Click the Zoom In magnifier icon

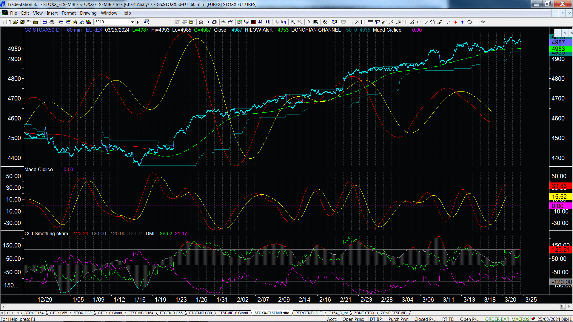[293, 22]
